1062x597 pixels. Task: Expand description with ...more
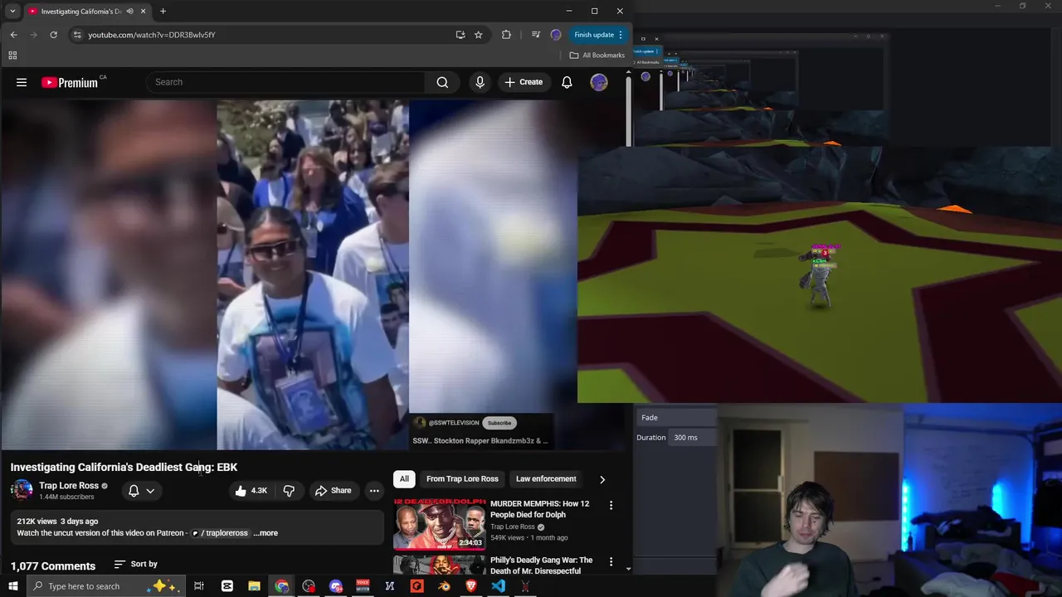265,533
